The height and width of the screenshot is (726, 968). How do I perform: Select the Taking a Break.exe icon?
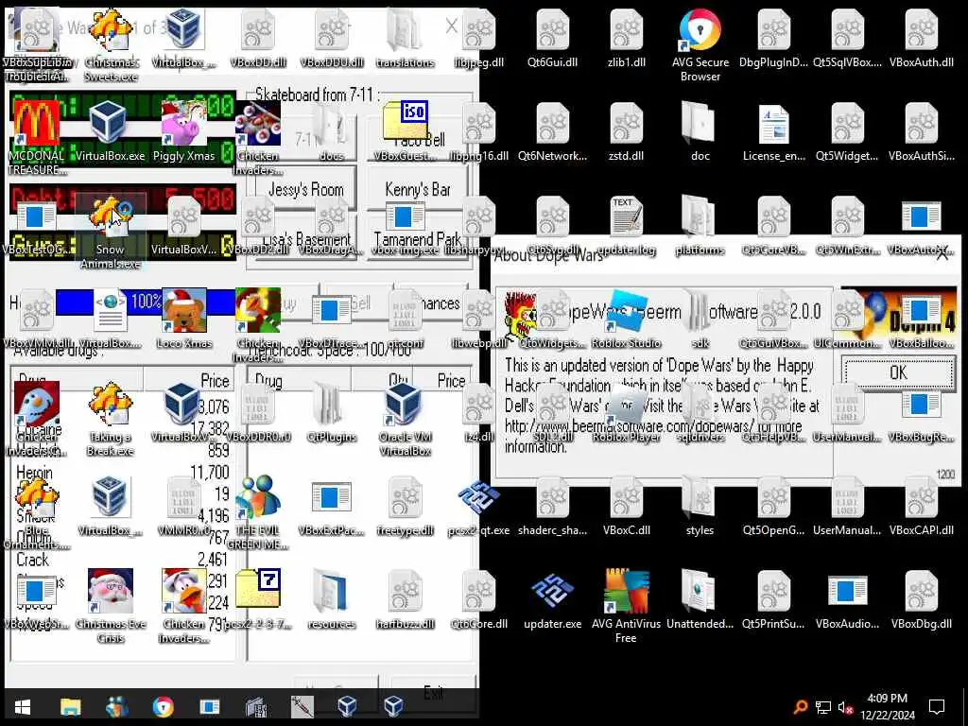coord(110,419)
